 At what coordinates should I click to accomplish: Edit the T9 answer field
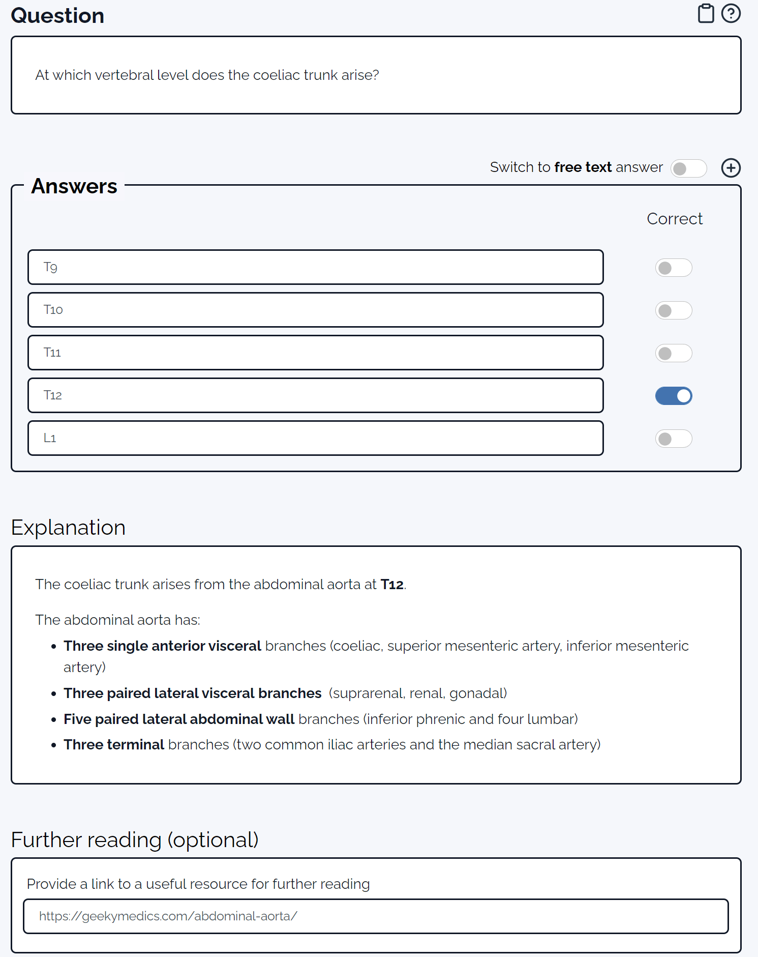point(314,267)
